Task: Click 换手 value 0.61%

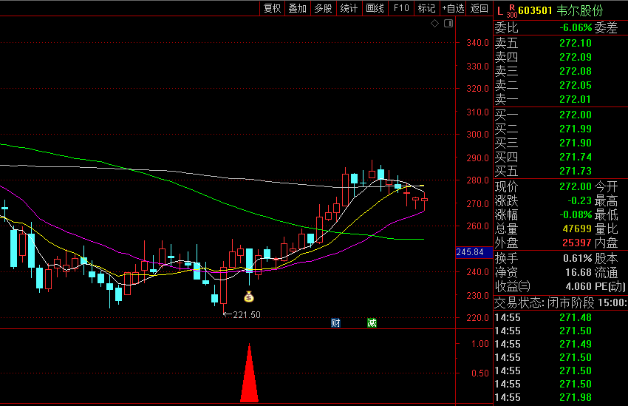Action: [x=578, y=258]
